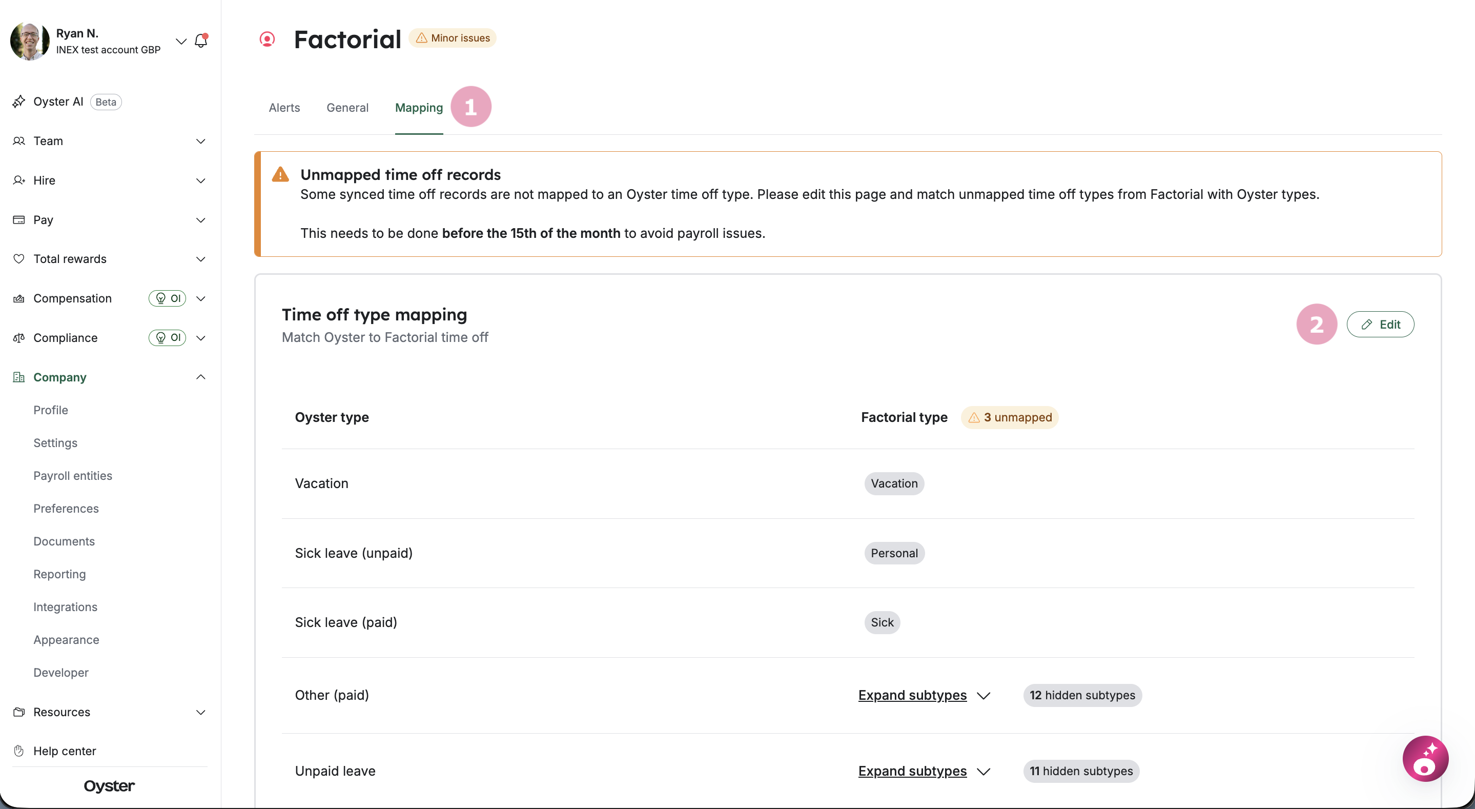Expand the account switcher chevron
Viewport: 1475px width, 809px height.
point(181,41)
